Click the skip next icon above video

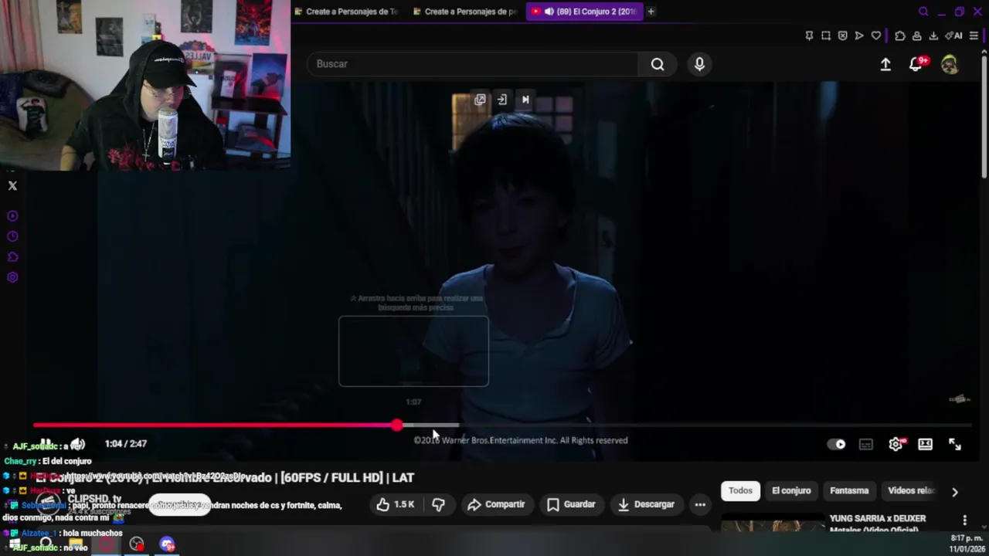click(x=525, y=100)
